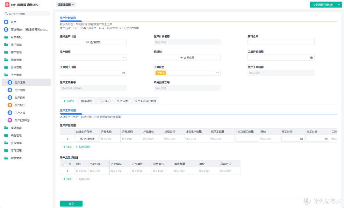This screenshot has width=344, height=208.
Task: Click the 工单开始日期 date field
Action: tap(281, 57)
